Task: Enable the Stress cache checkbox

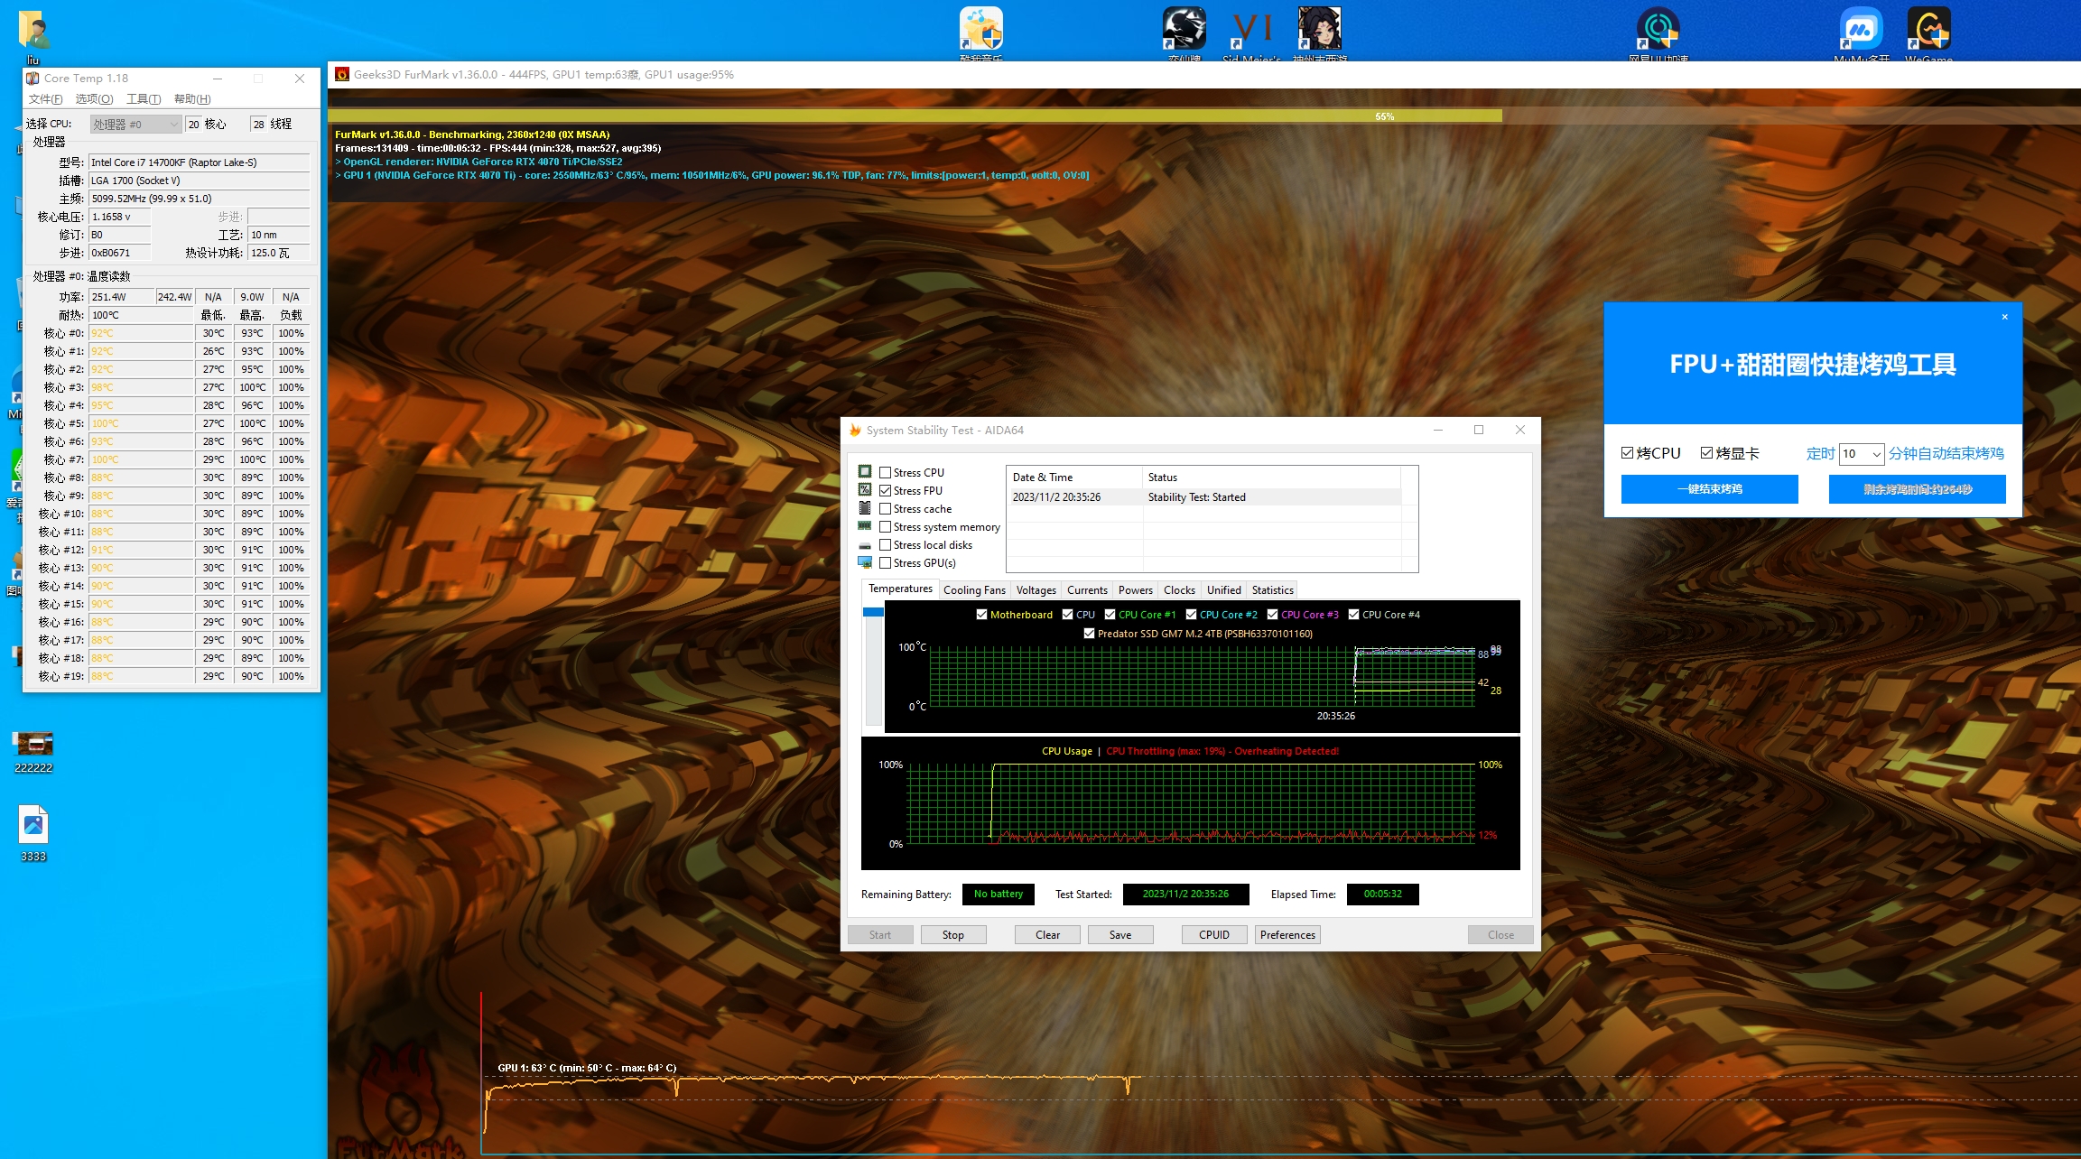Action: pyautogui.click(x=886, y=508)
